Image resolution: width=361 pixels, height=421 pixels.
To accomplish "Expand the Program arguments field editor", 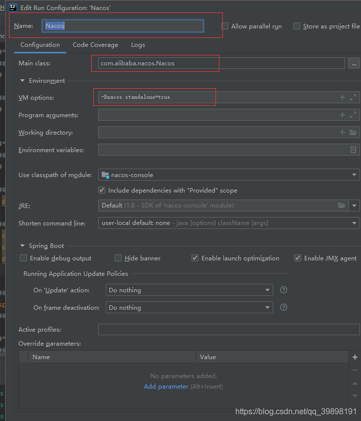I will pyautogui.click(x=353, y=115).
